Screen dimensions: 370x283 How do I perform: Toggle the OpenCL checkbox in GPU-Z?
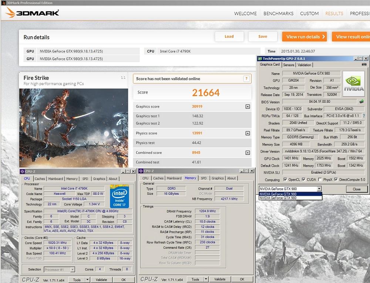point(285,180)
